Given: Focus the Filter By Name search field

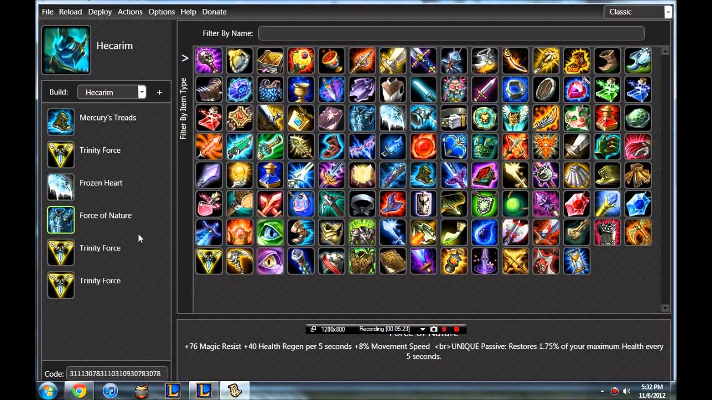Looking at the screenshot, I should pyautogui.click(x=451, y=33).
